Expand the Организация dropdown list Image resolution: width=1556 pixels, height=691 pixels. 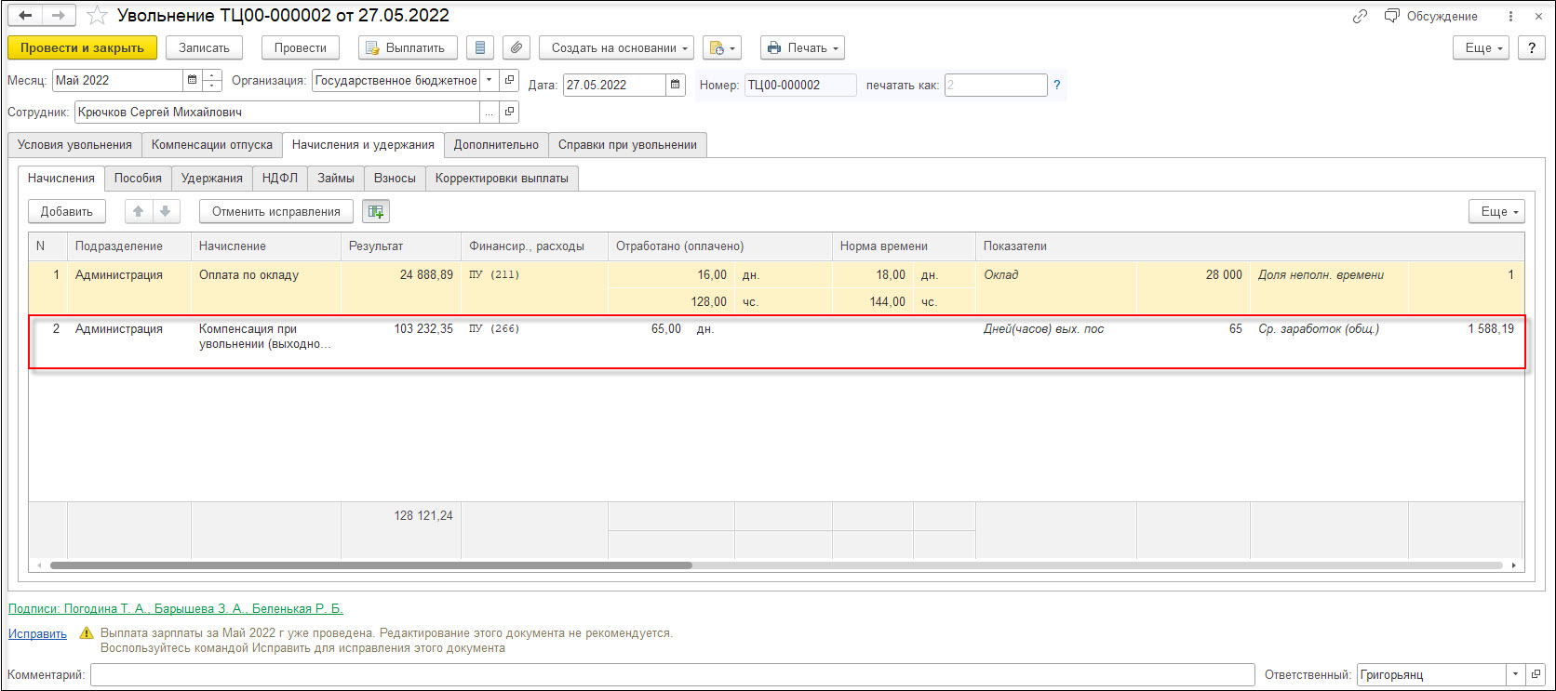(x=490, y=81)
